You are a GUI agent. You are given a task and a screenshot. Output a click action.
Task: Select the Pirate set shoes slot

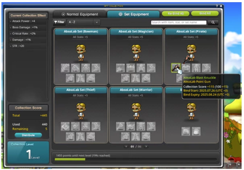point(206,68)
